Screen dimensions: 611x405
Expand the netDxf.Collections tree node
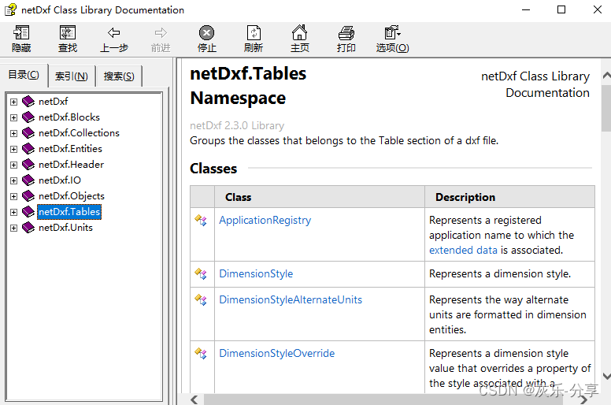[x=13, y=134]
